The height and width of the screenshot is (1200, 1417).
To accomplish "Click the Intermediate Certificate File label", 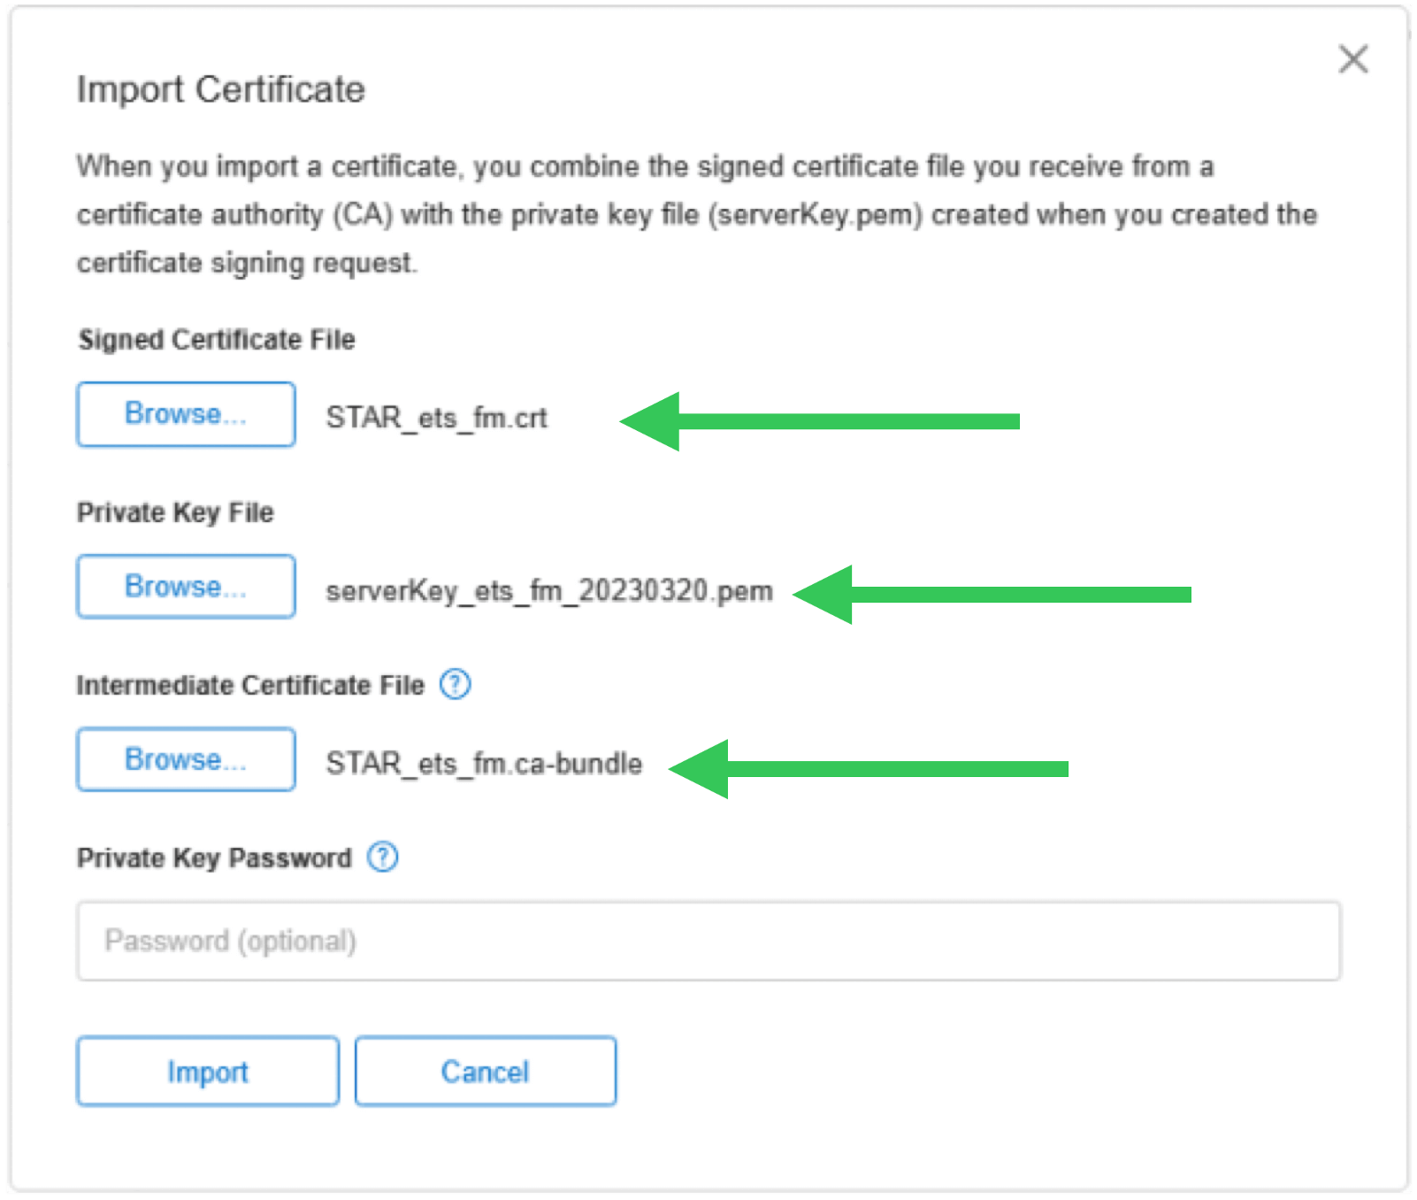I will (x=250, y=685).
